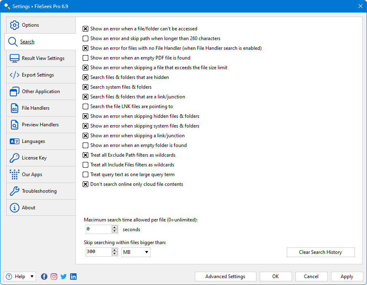
Task: Enable skip path longer than 260 characters
Action: [x=85, y=38]
